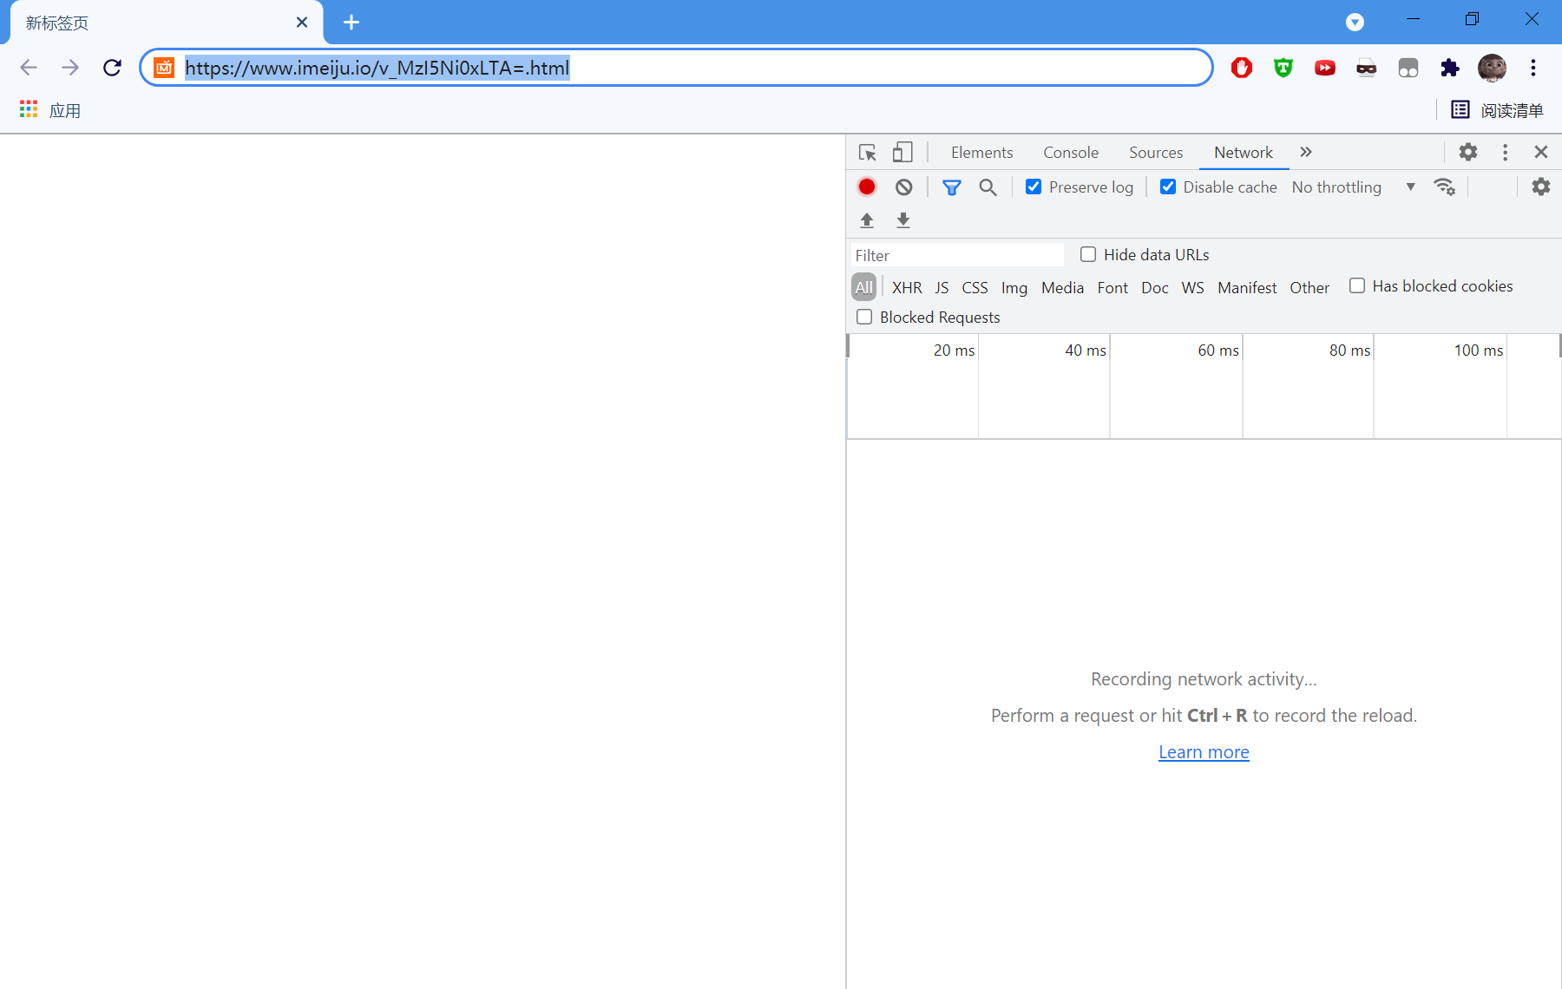Open Network panel settings gear
Screen dimensions: 1562x989
click(x=1540, y=187)
